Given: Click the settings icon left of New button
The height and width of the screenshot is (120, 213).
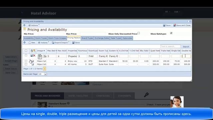Looking at the screenshot, I should click(x=24, y=43).
